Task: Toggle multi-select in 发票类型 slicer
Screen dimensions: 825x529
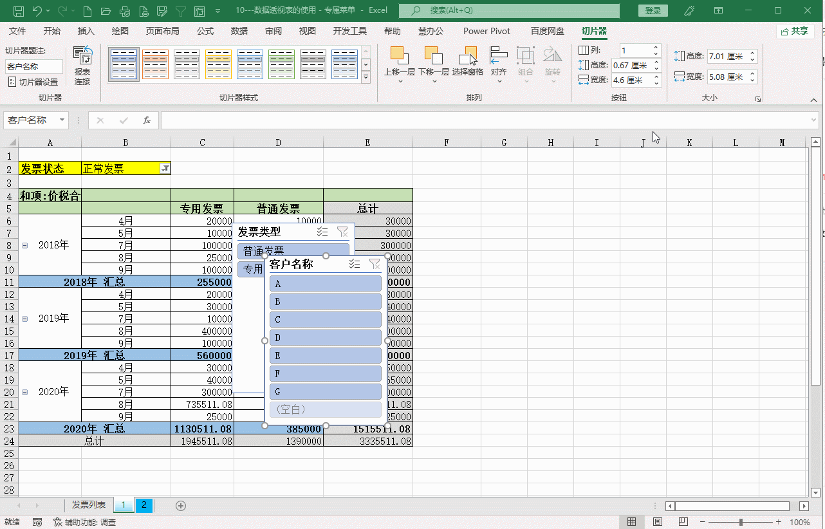Action: [323, 232]
